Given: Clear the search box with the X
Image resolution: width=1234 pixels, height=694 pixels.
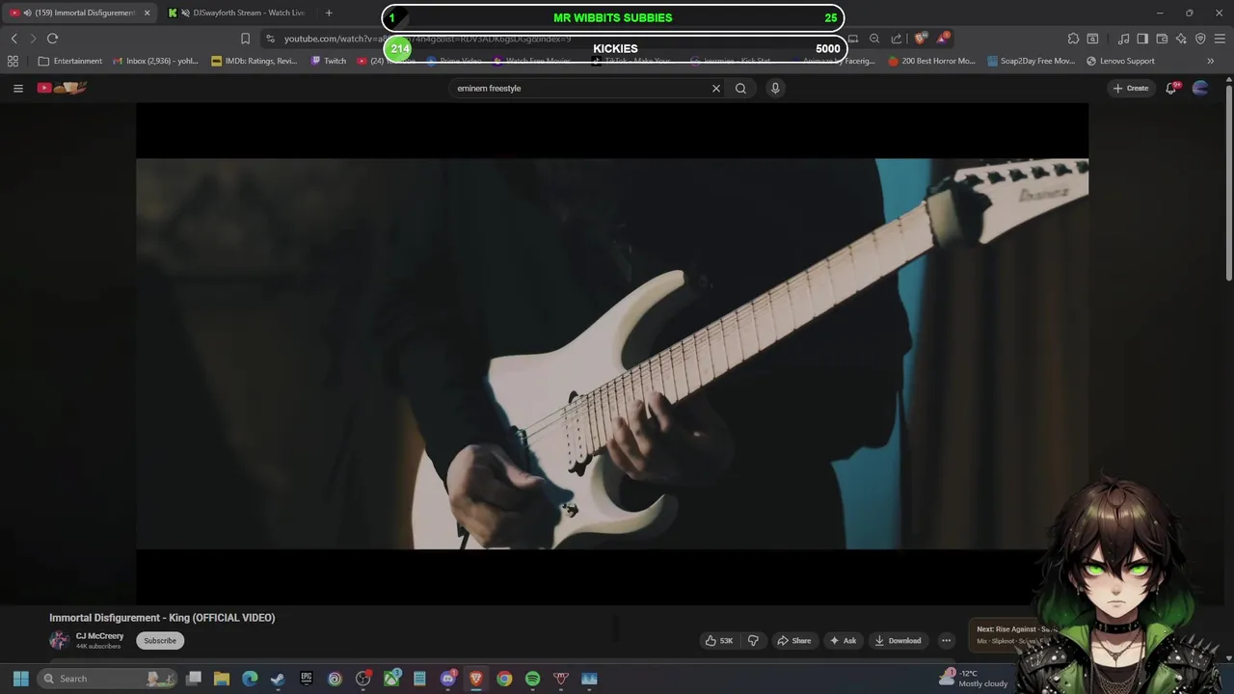Looking at the screenshot, I should (x=716, y=88).
